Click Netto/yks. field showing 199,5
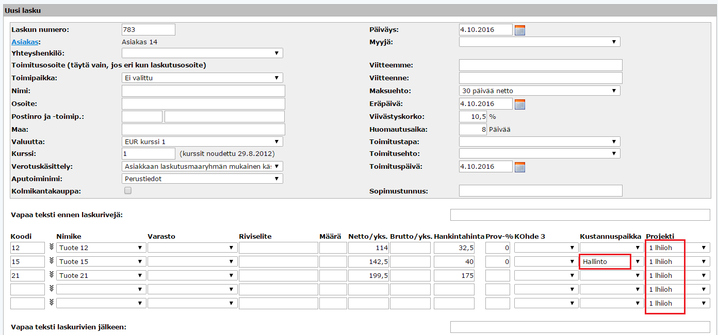The width and height of the screenshot is (718, 335). 368,275
